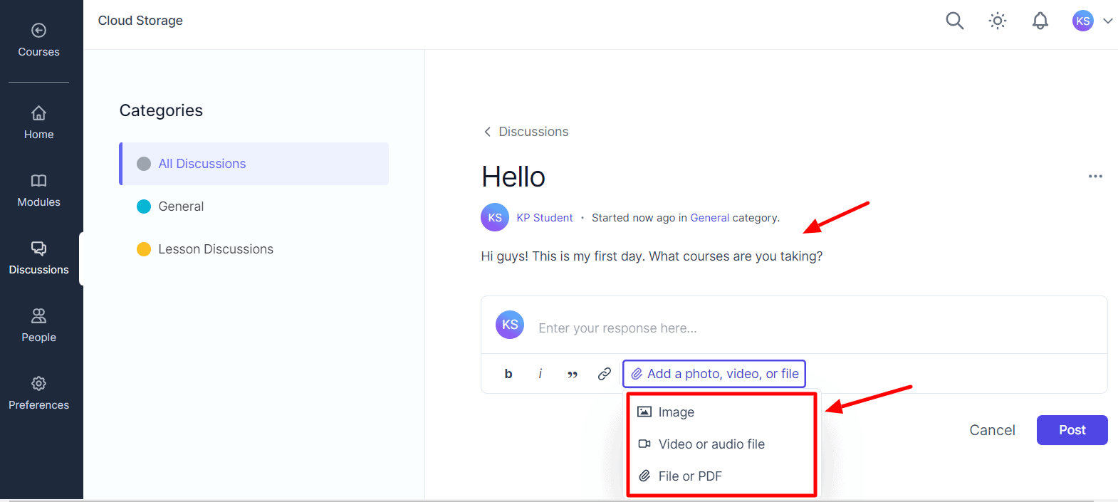Open the notifications bell
1118x502 pixels.
click(x=1040, y=21)
